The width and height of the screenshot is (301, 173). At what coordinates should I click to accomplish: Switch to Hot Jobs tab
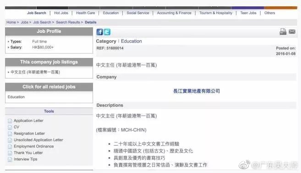click(x=61, y=13)
